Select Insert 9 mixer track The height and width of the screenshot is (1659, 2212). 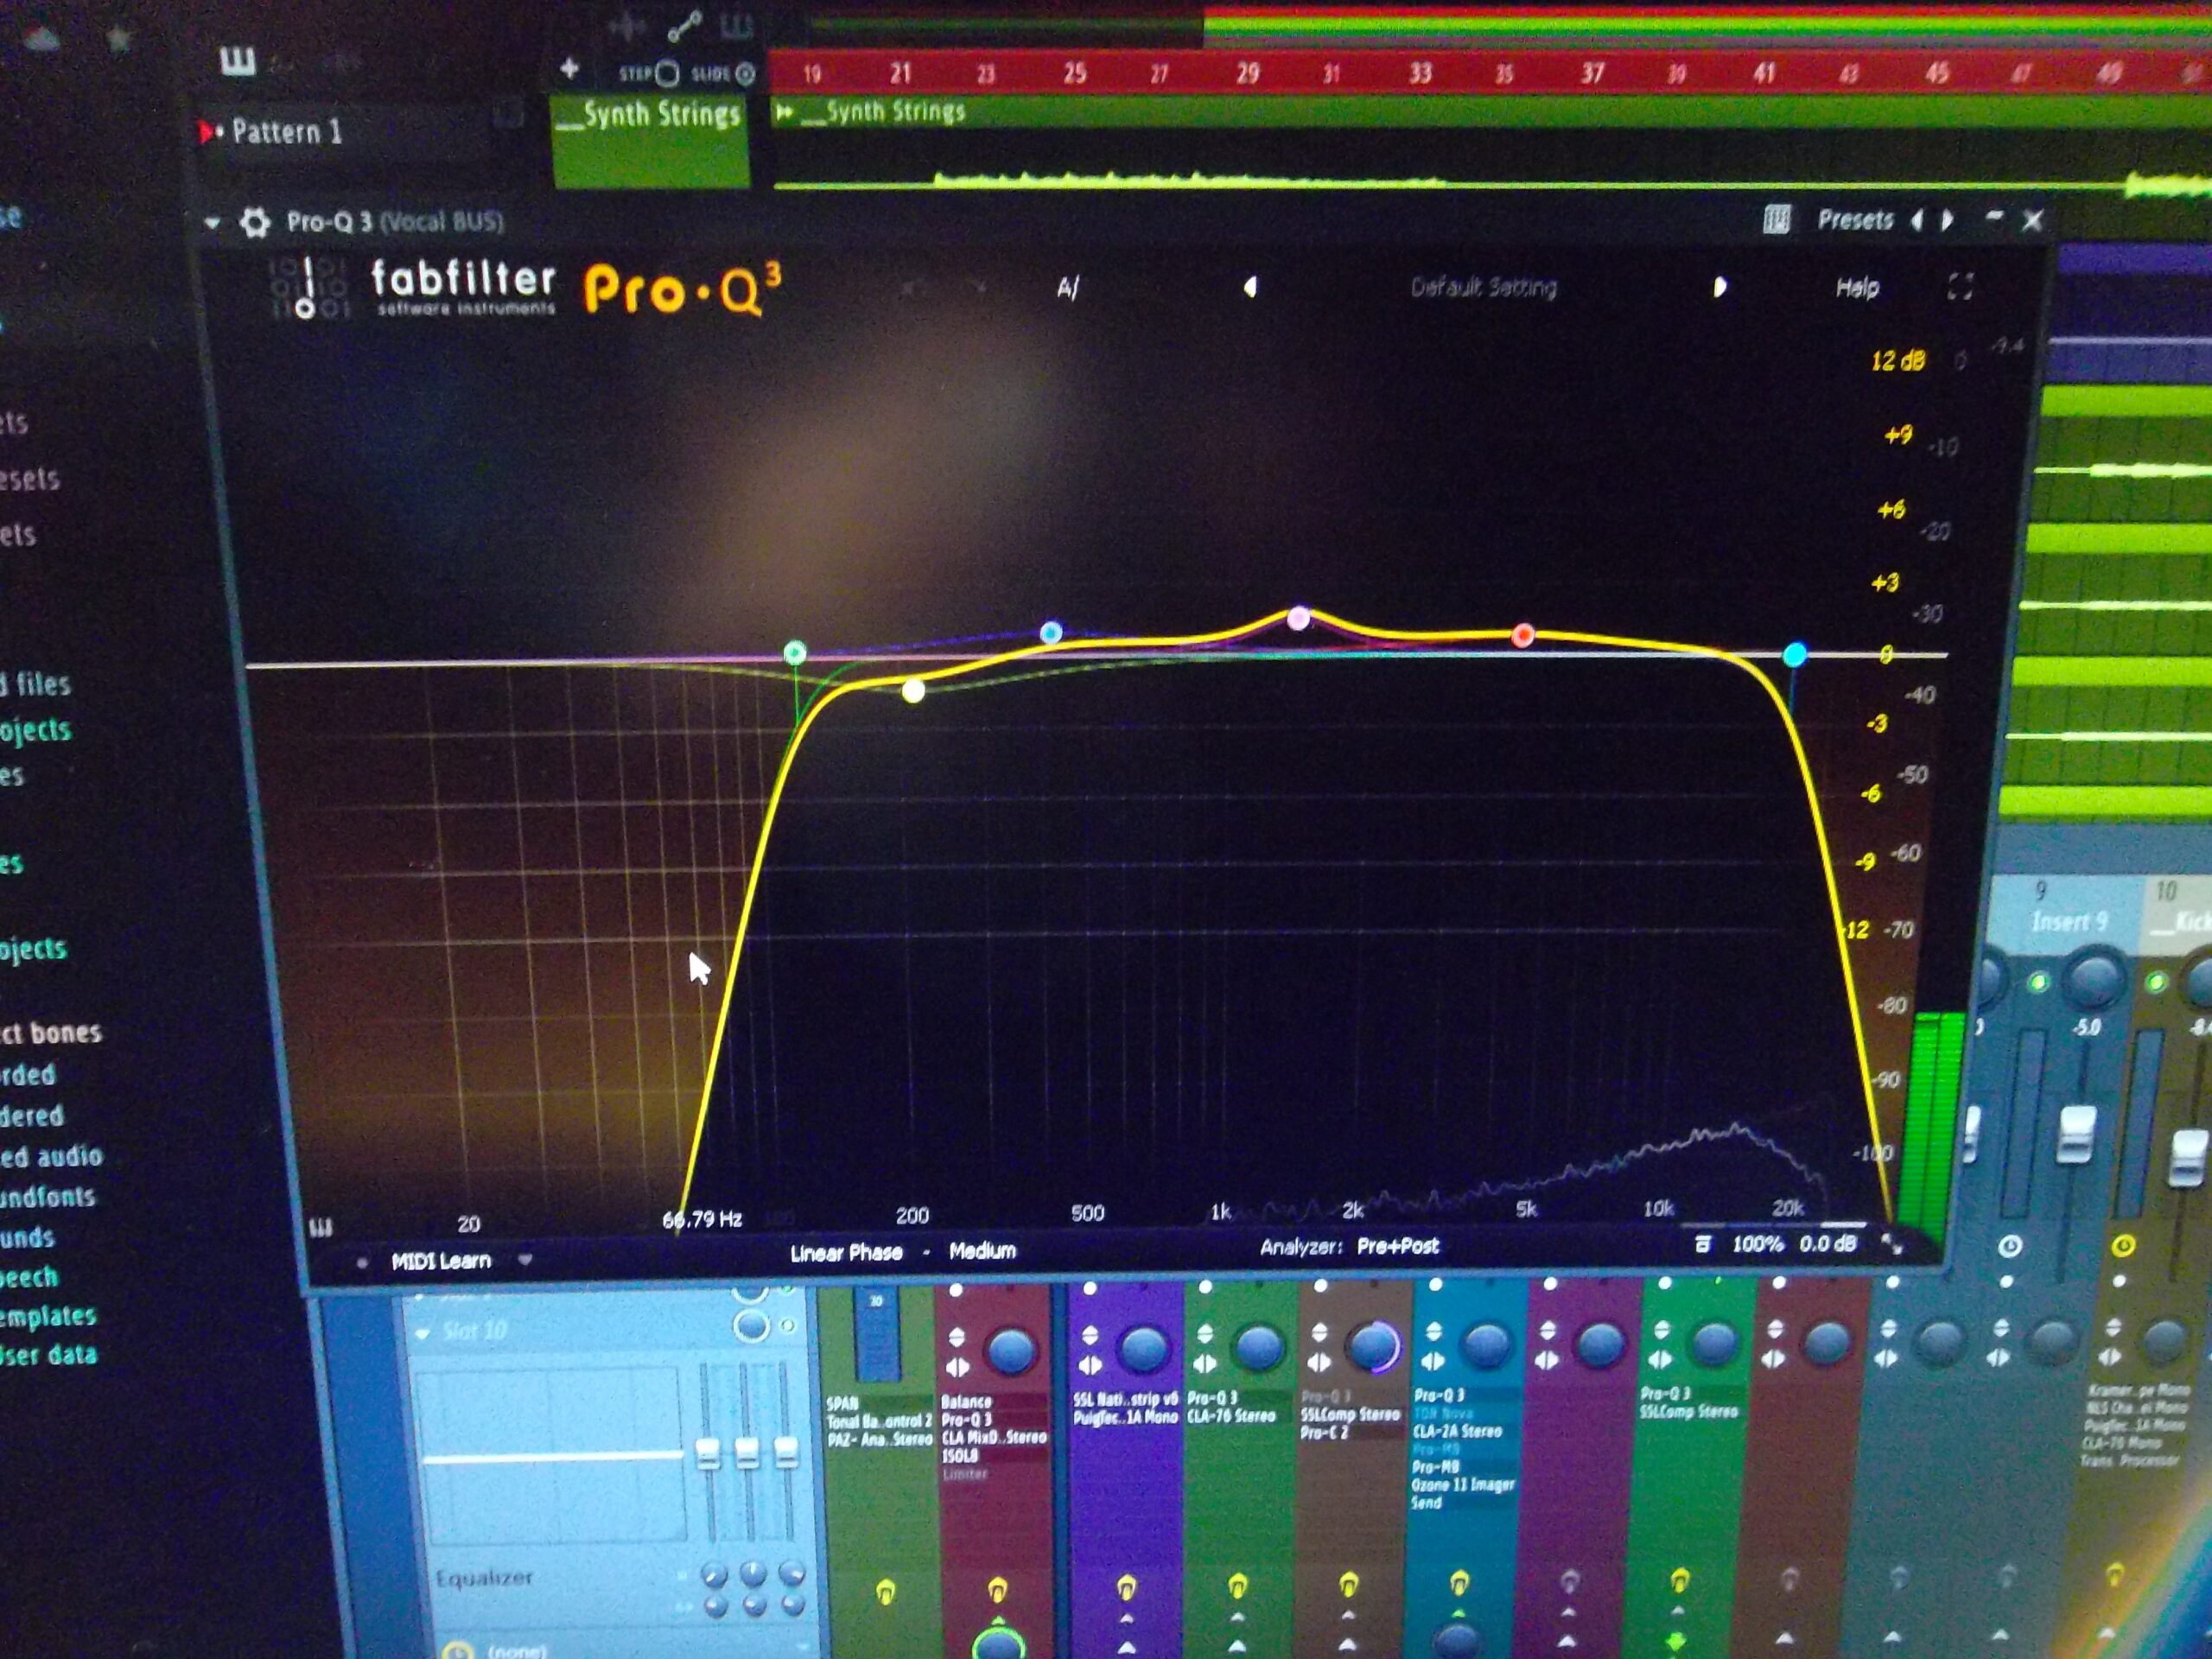[2068, 921]
